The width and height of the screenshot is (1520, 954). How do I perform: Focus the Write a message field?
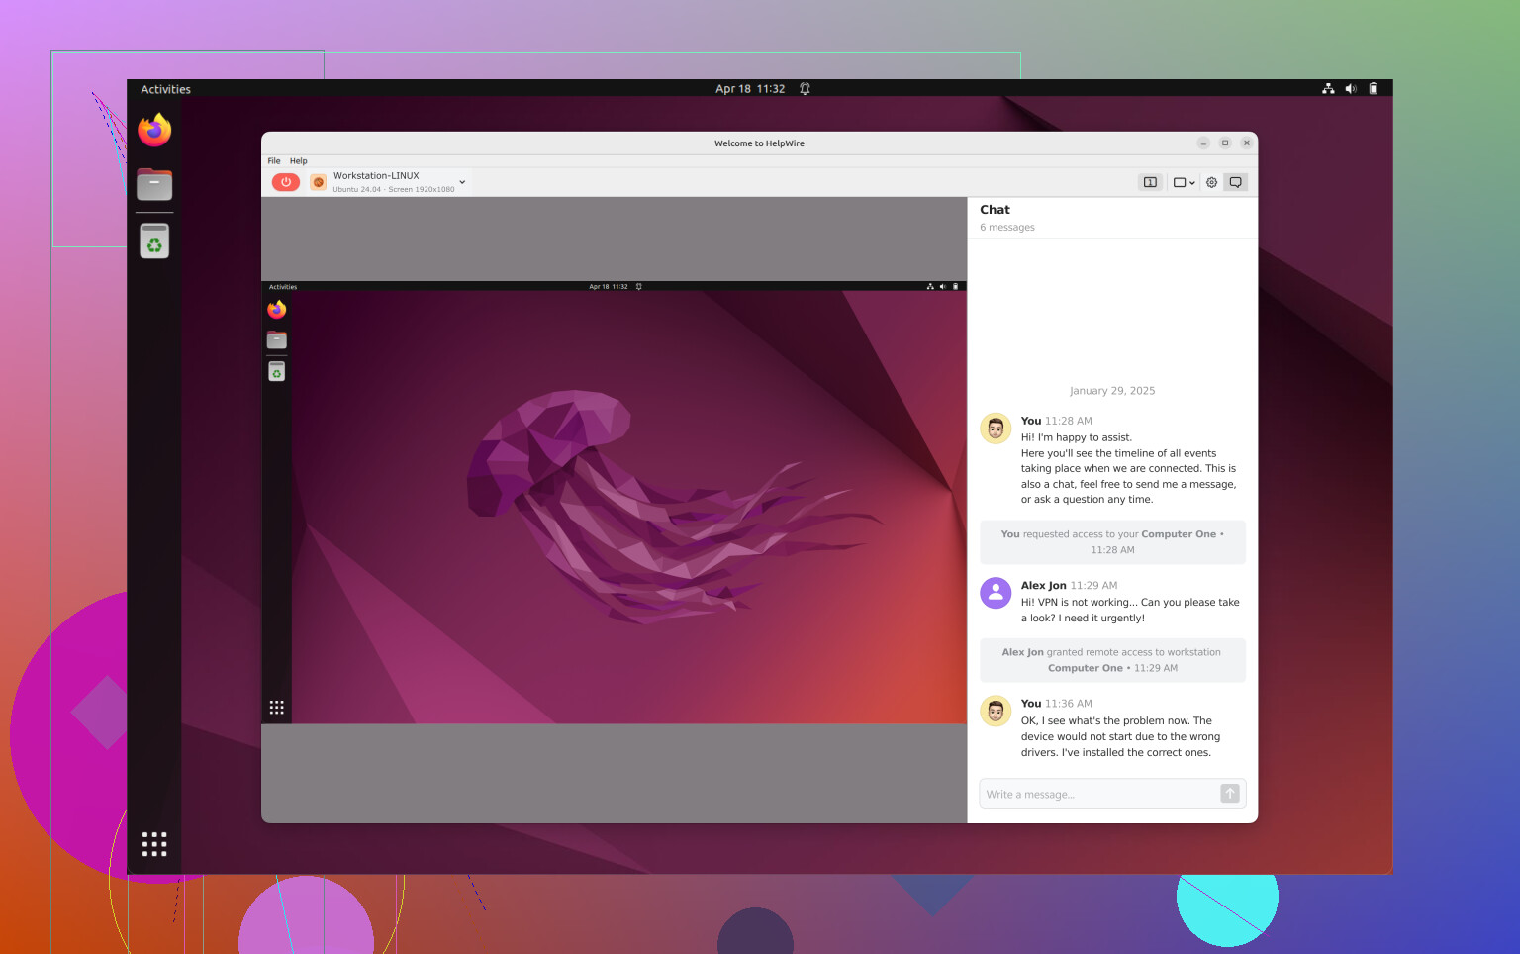coord(1098,794)
